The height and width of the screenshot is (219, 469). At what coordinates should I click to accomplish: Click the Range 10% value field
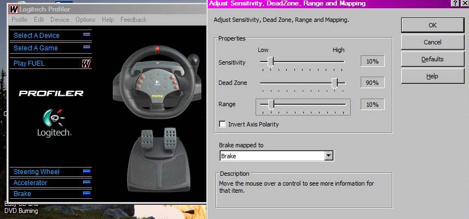tap(372, 105)
